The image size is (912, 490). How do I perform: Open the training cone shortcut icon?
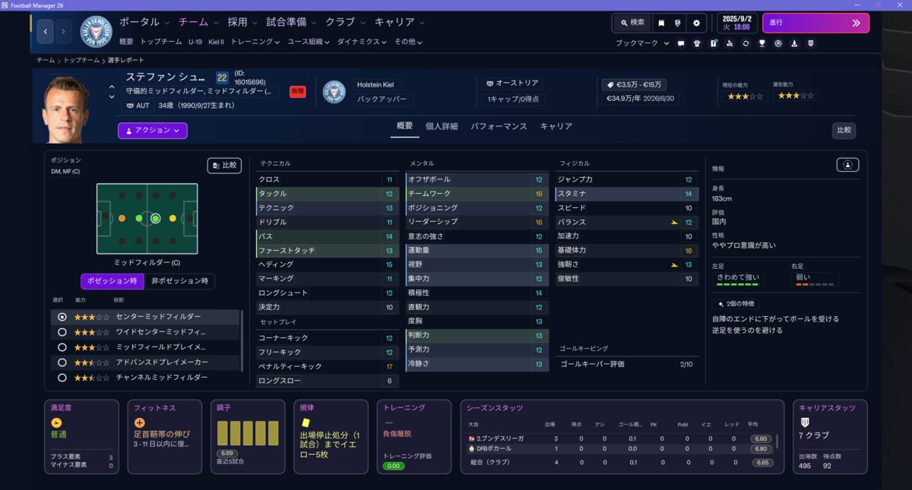[x=794, y=43]
